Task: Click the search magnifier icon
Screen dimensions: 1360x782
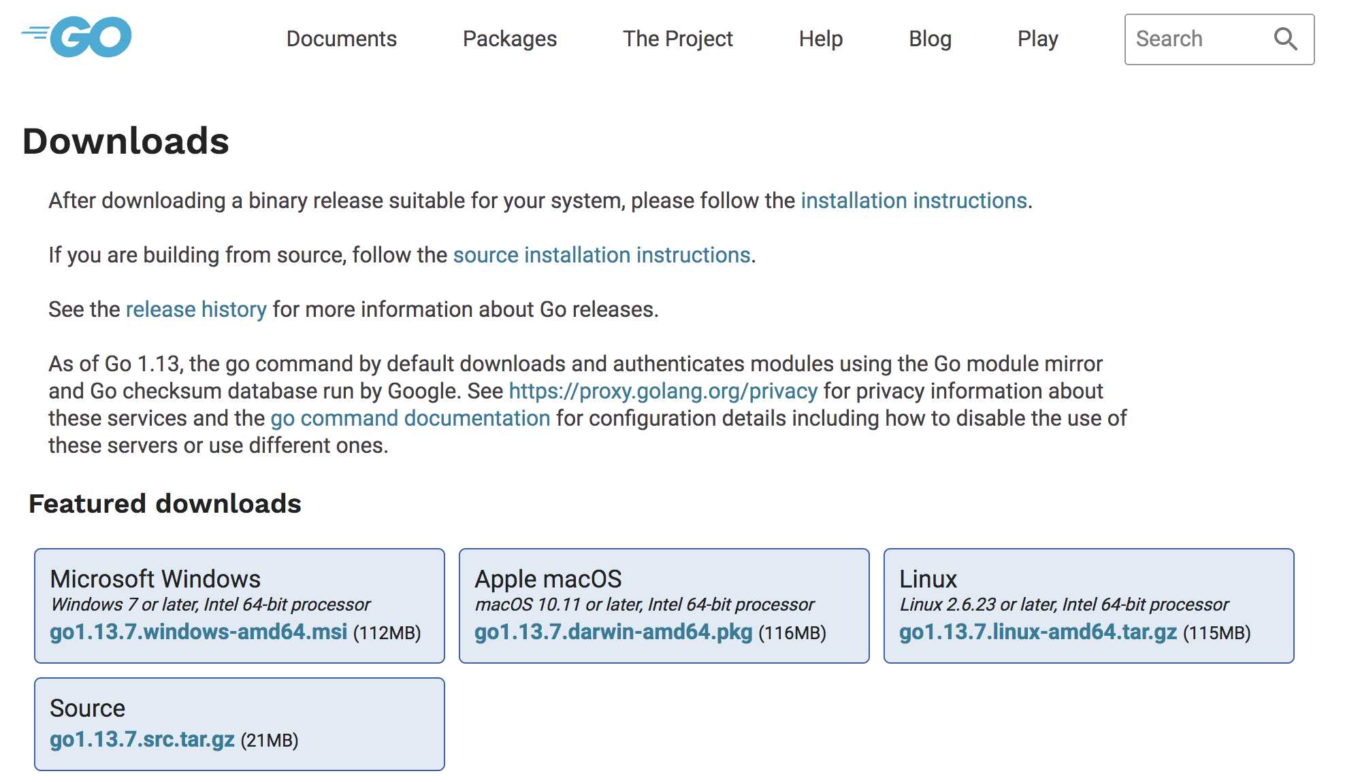Action: click(1285, 39)
